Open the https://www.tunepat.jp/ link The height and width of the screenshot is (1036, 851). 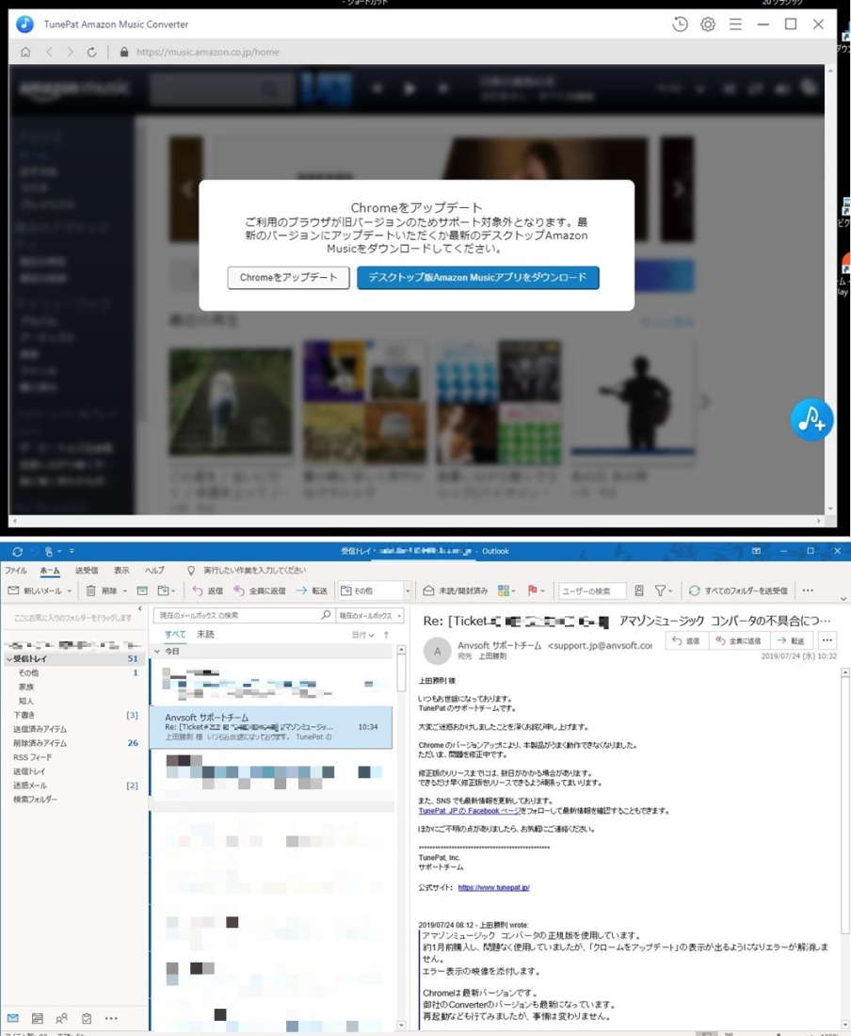(x=494, y=887)
